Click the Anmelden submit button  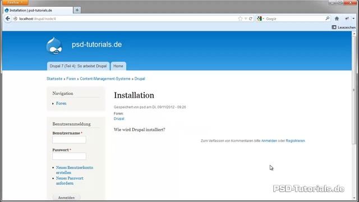point(66,198)
